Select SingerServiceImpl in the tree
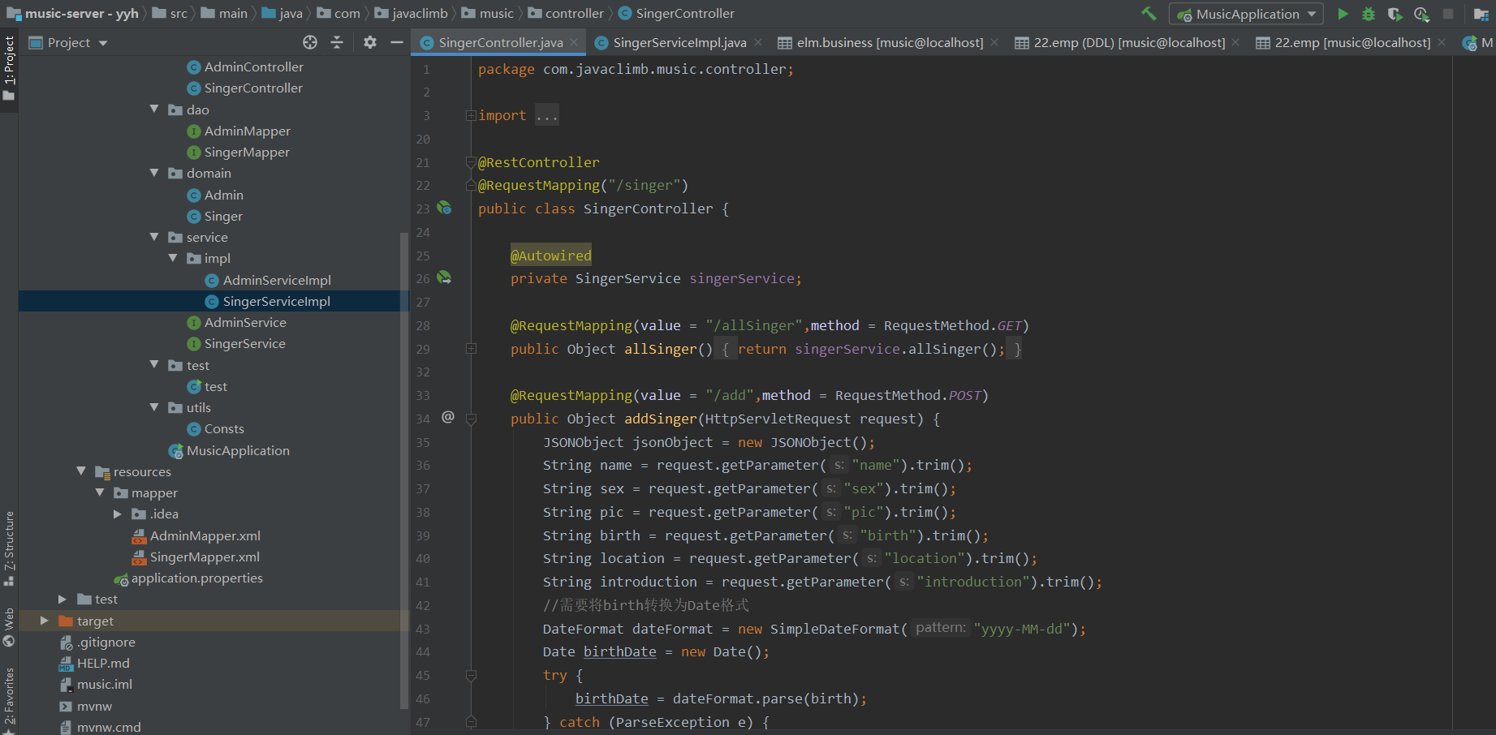 pos(276,301)
